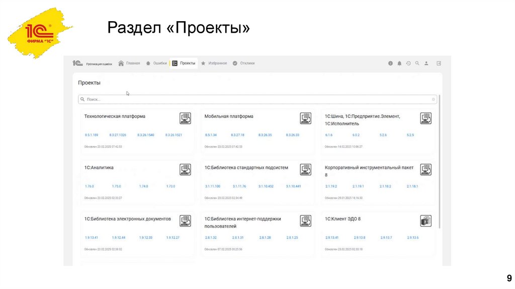Open version 8.3.26.1521 link
Viewport: 515px width, 289px height.
click(x=174, y=135)
